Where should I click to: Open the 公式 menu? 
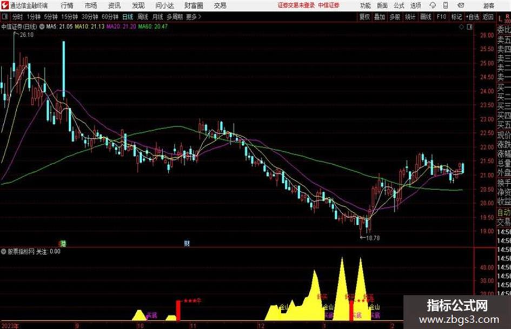point(399,5)
